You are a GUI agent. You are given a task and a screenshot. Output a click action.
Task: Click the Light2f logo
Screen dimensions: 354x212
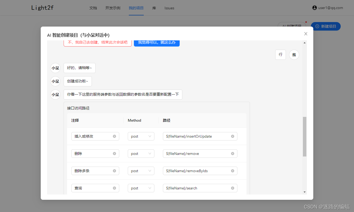pyautogui.click(x=42, y=8)
